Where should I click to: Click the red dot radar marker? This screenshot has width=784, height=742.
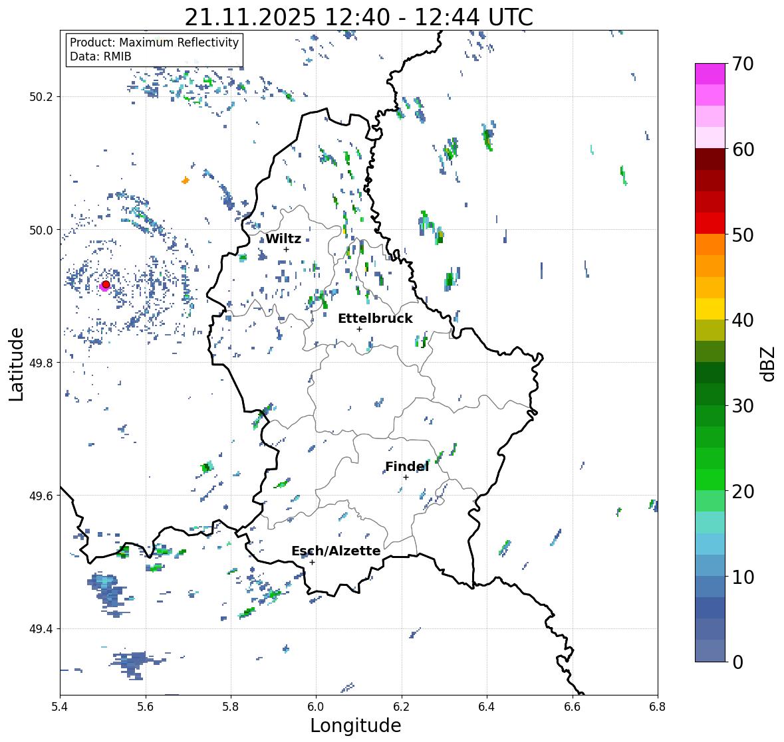point(106,284)
